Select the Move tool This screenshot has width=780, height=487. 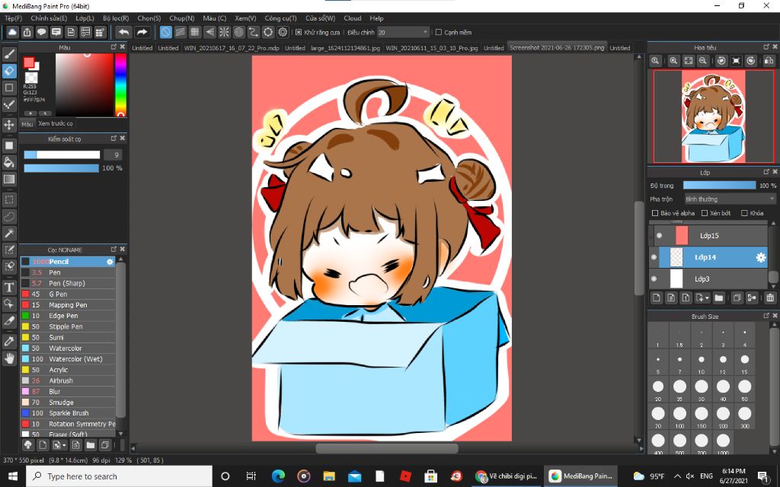click(x=9, y=124)
